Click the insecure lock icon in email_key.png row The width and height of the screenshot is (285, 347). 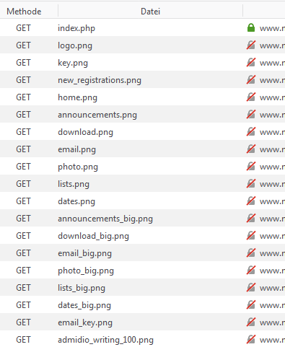(x=251, y=322)
